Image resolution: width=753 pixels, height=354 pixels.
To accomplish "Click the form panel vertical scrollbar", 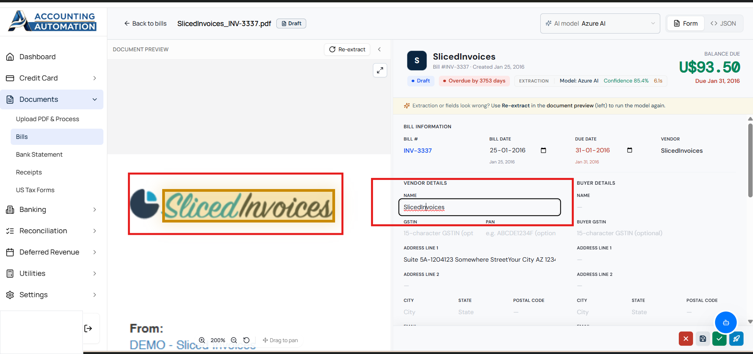I will tap(750, 160).
